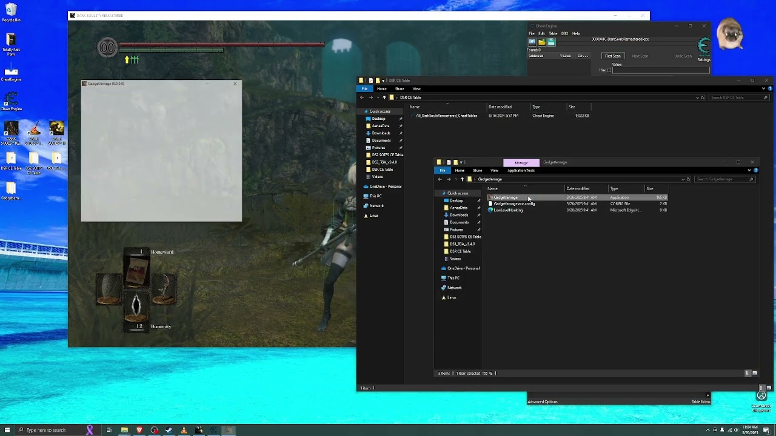The image size is (776, 436).
Task: Click the Value input field in Cheat Engine
Action: (x=661, y=70)
